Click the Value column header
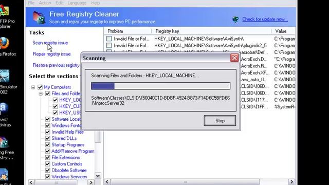Screen dimensions: 329x185 click(x=283, y=31)
